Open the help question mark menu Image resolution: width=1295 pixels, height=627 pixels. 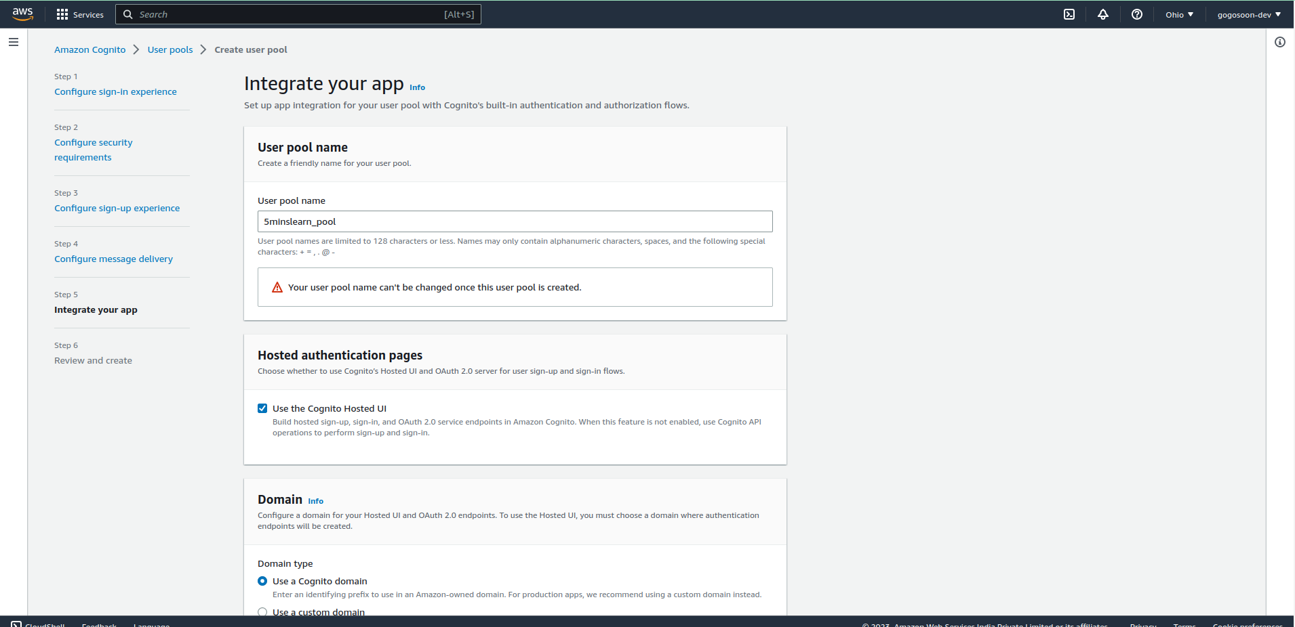click(1137, 14)
